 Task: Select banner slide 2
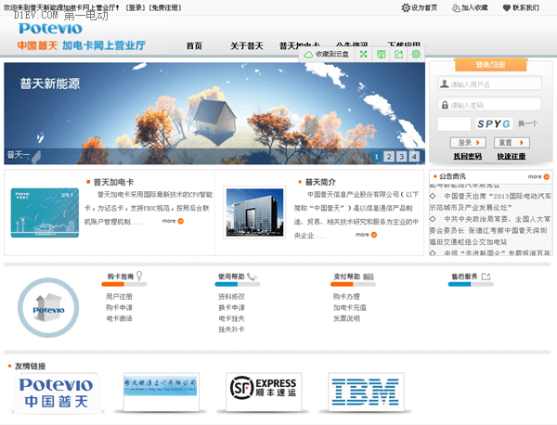click(x=389, y=157)
